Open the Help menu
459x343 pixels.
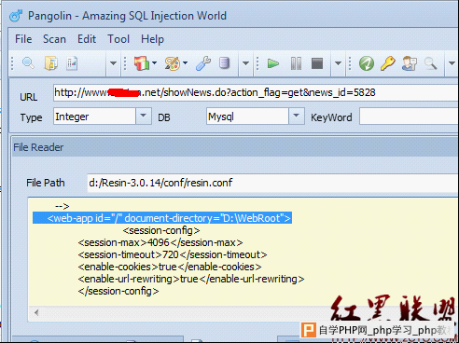(152, 39)
